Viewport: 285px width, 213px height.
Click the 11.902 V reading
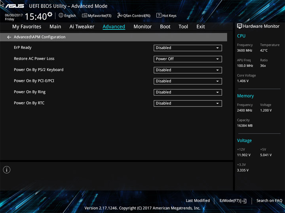244,155
